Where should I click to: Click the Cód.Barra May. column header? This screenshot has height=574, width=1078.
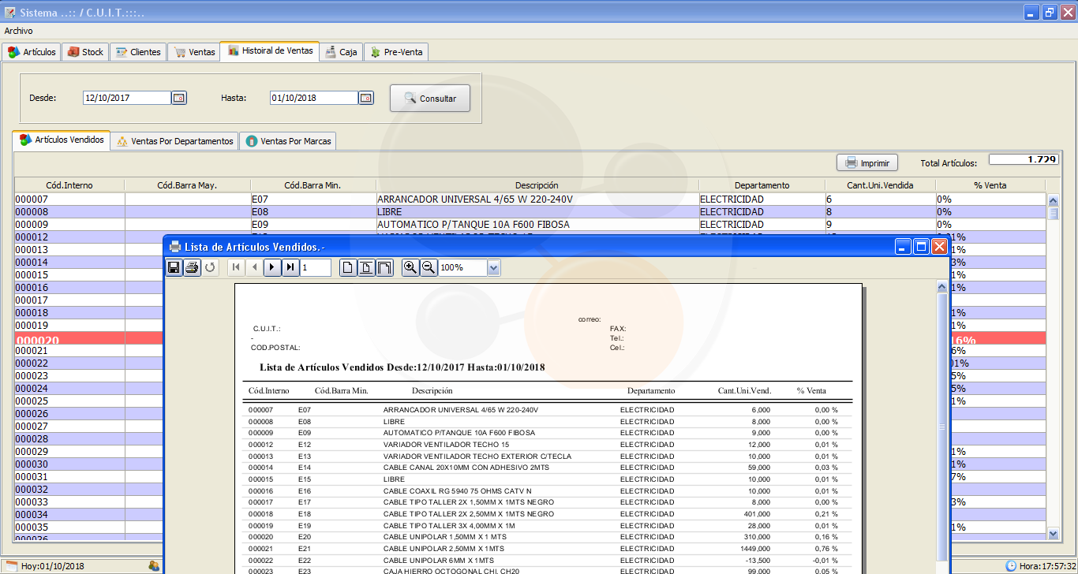[187, 185]
